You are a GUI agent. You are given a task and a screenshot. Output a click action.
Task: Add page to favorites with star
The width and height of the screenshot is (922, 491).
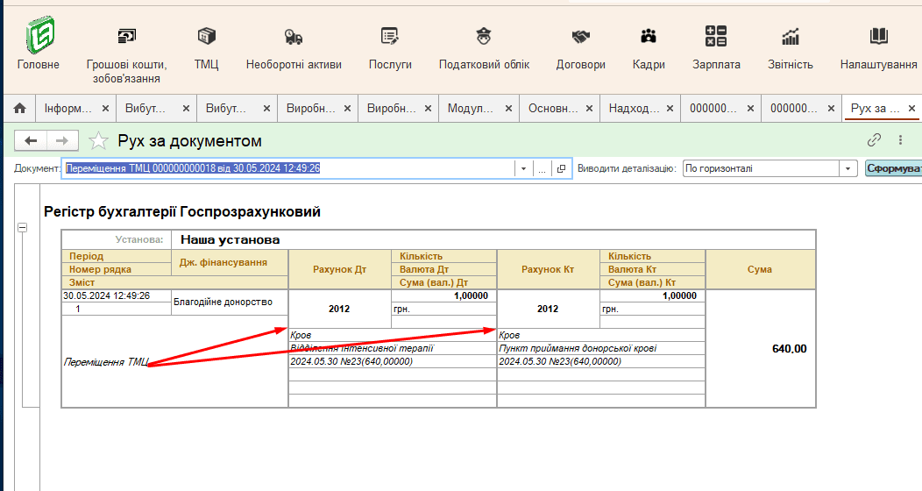(x=99, y=141)
